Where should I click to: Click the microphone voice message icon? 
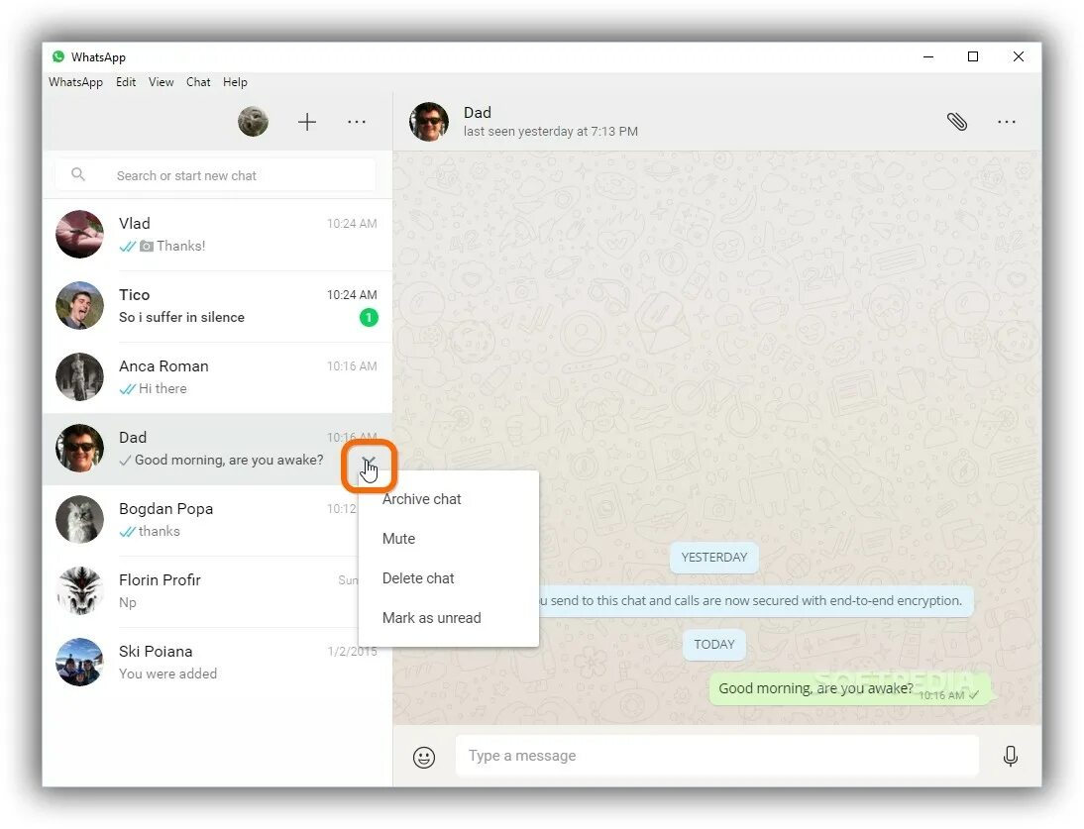point(1010,757)
